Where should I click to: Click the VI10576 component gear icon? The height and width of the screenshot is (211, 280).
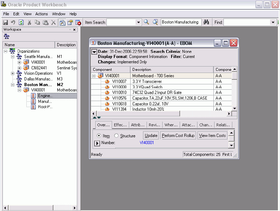(107, 98)
